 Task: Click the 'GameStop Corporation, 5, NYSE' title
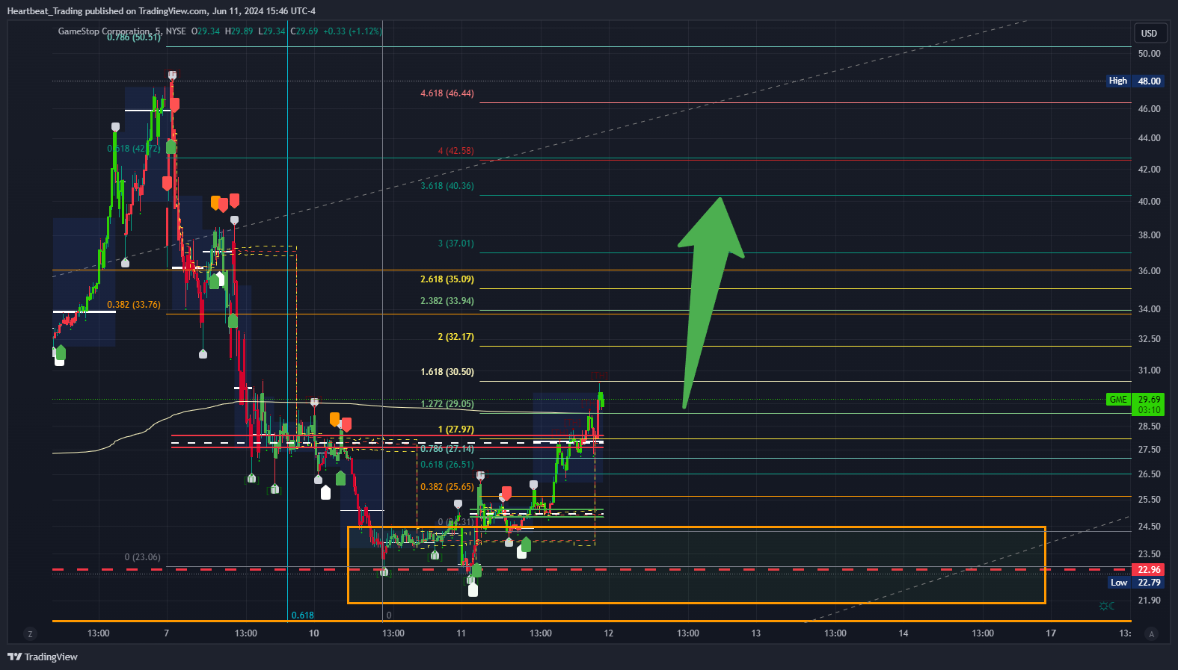point(122,31)
